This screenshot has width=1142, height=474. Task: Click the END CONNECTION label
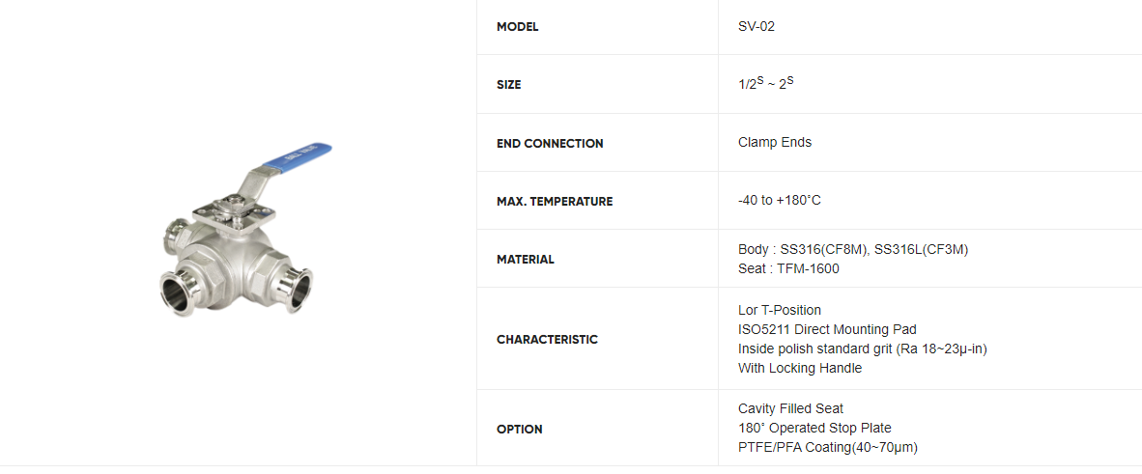click(x=550, y=144)
